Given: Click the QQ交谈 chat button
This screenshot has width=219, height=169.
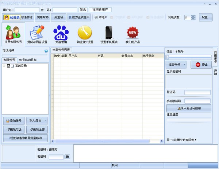Looking at the screenshot, I should coord(12,17).
